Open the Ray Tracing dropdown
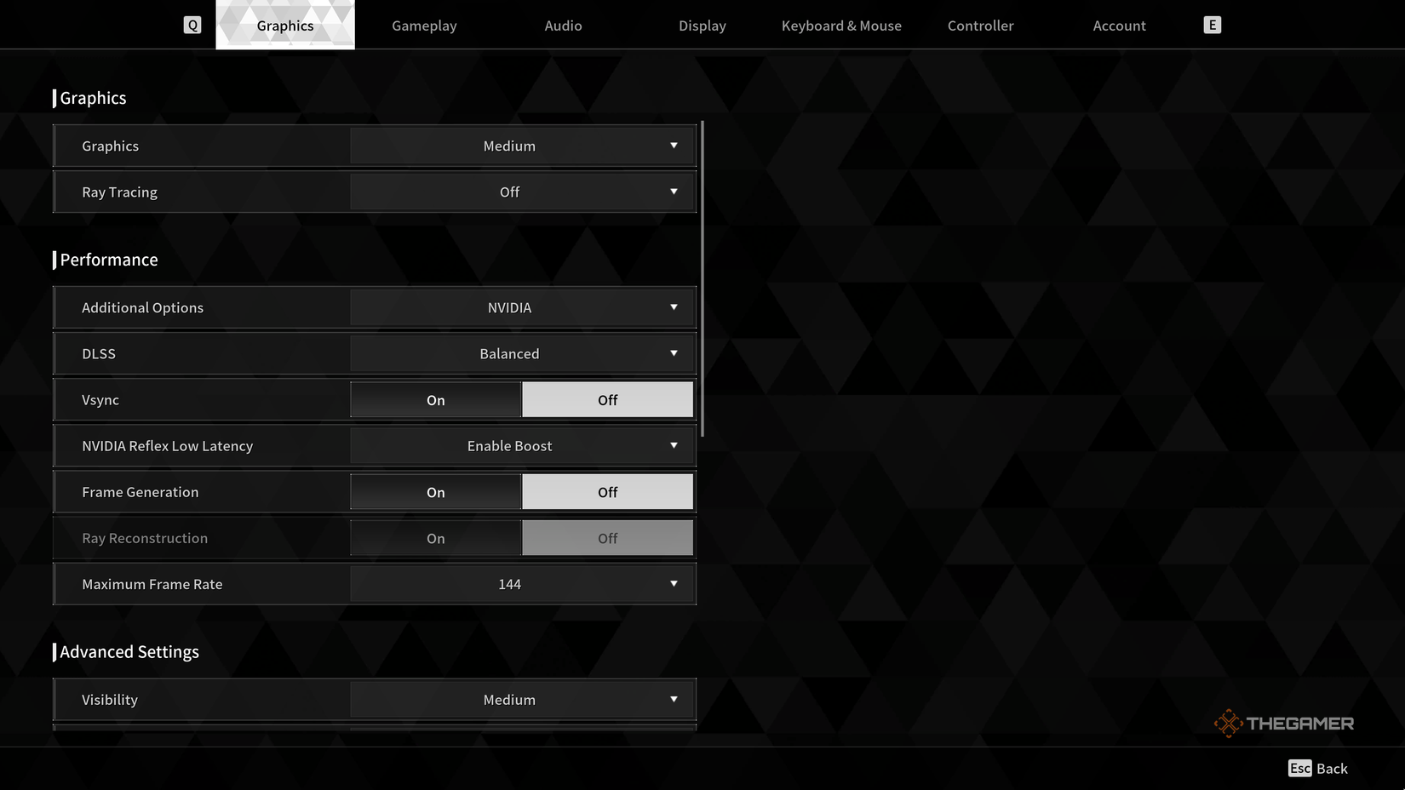Image resolution: width=1405 pixels, height=790 pixels. (x=522, y=192)
